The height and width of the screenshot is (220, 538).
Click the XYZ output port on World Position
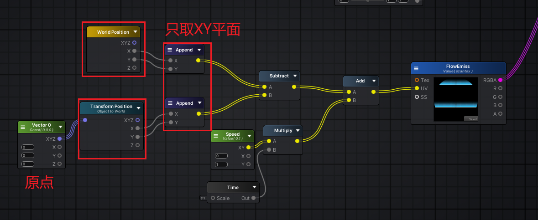134,43
